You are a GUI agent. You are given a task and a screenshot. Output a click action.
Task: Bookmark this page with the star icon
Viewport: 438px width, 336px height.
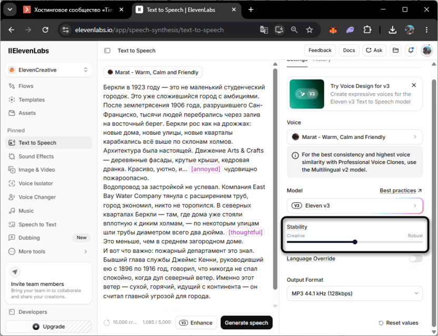(x=309, y=29)
